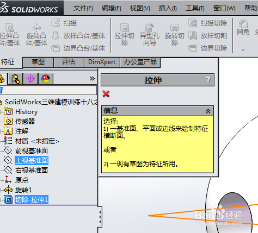
Task: Click the 原点 origin icon
Action: pos(8,179)
